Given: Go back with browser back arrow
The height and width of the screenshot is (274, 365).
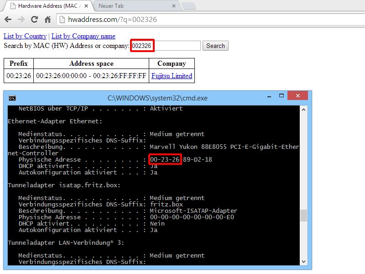Looking at the screenshot, I should coord(8,20).
